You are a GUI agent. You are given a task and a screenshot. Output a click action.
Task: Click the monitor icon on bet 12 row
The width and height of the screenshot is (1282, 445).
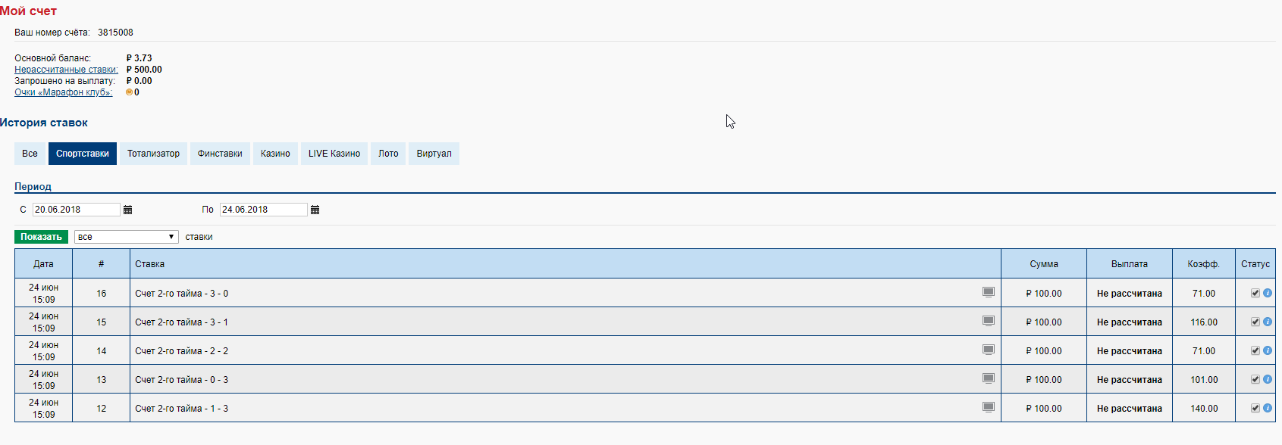pyautogui.click(x=989, y=407)
